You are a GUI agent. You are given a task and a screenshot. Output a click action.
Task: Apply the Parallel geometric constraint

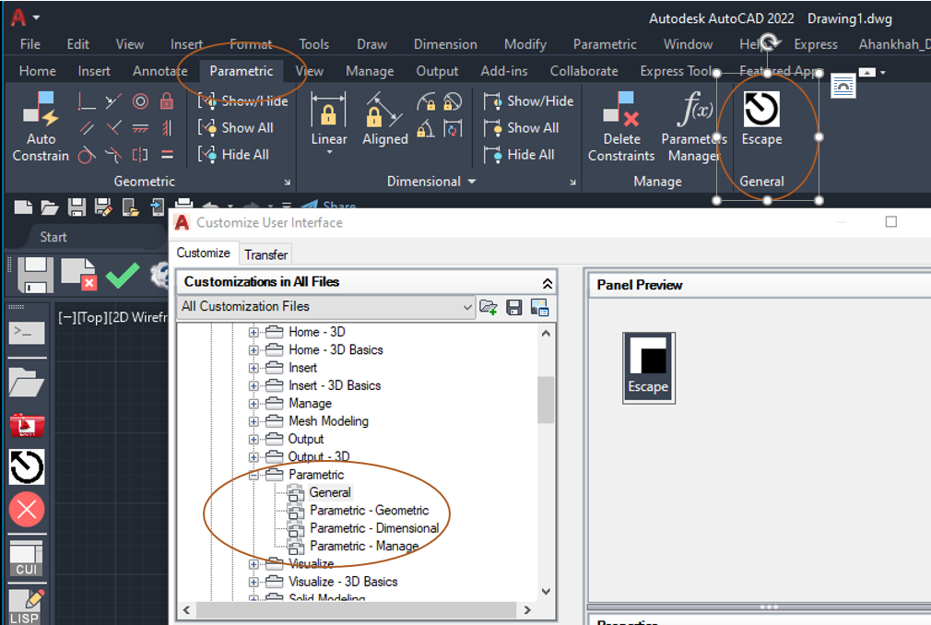[x=87, y=127]
